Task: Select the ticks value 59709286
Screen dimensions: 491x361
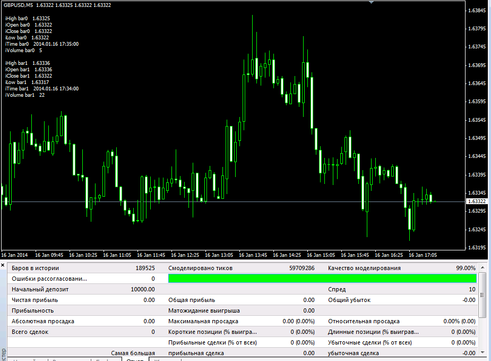Action: point(302,268)
